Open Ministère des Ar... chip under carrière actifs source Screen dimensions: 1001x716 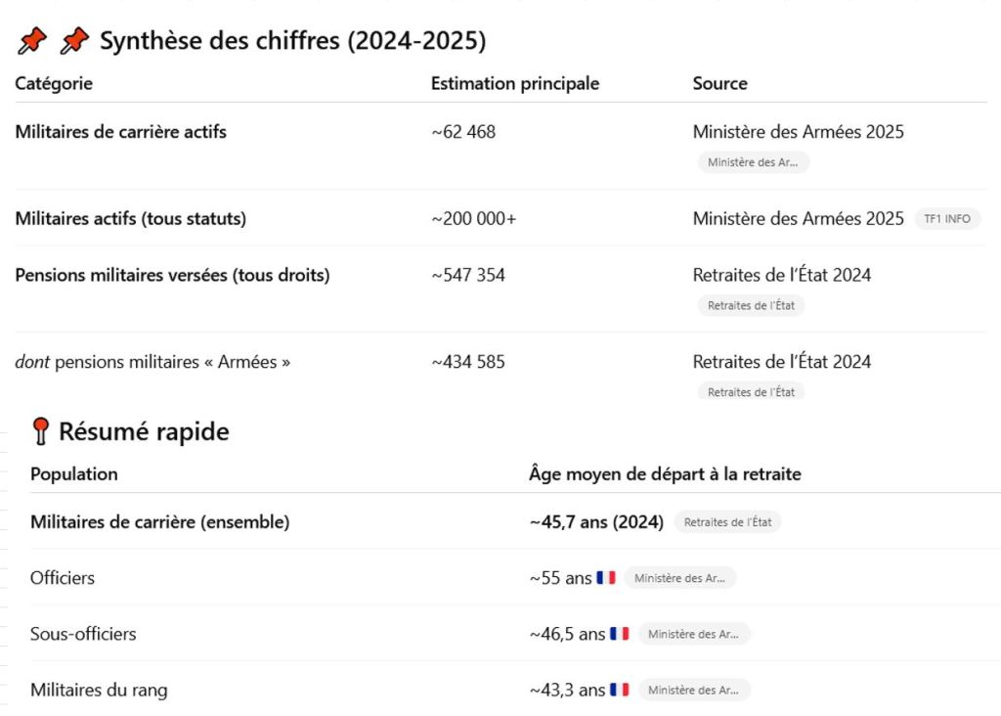(753, 162)
